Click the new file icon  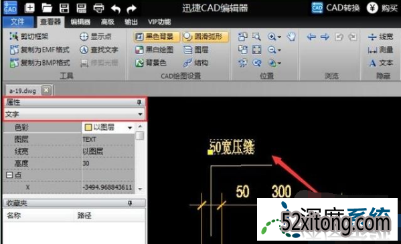29,8
